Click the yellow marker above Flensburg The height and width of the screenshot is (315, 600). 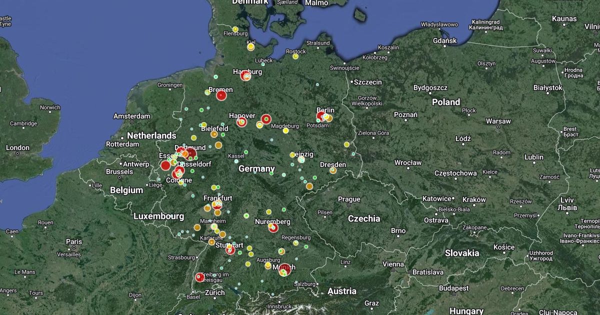(x=235, y=29)
